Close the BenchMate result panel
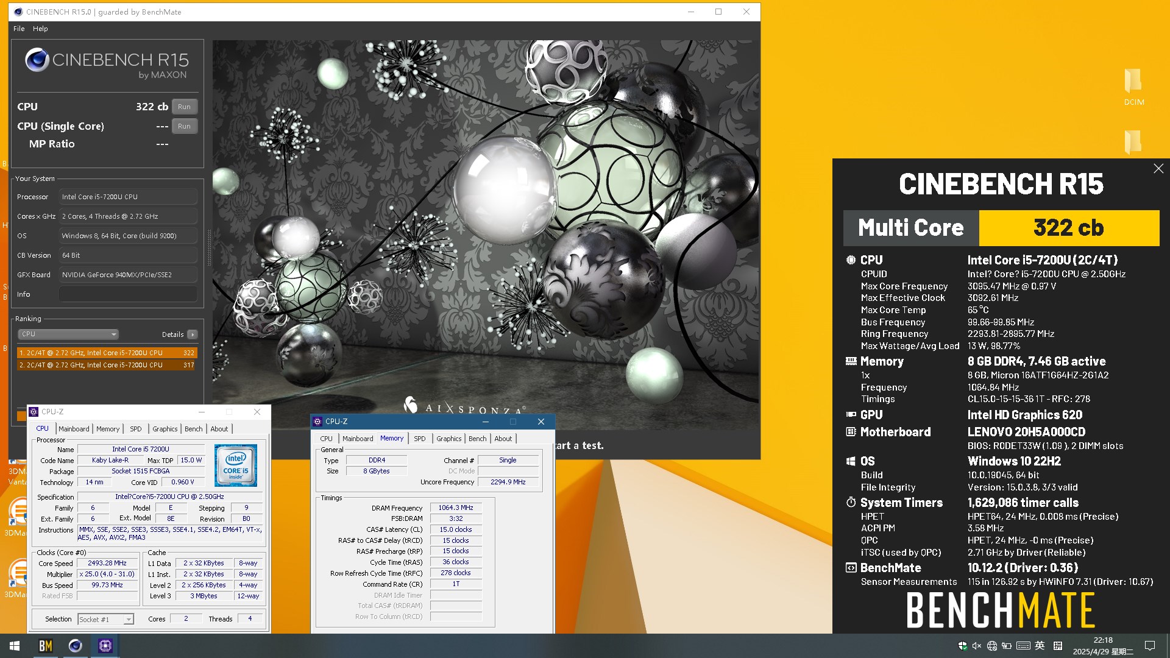This screenshot has height=658, width=1170. 1158,169
